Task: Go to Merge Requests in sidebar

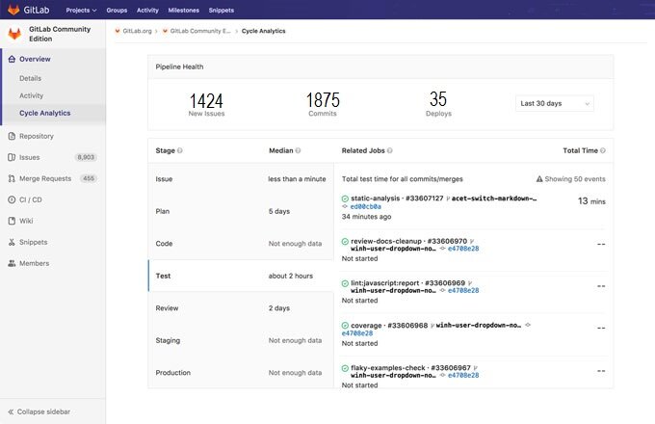Action: pos(45,179)
